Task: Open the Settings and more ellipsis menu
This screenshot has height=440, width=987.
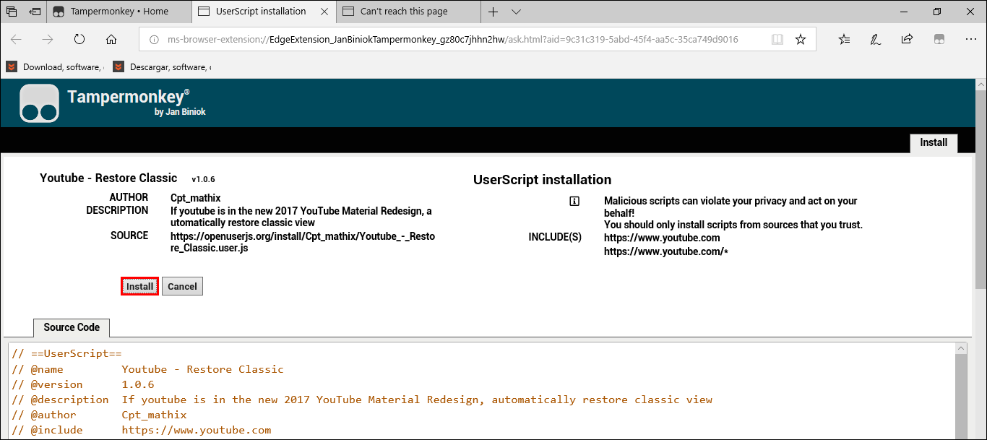Action: (x=970, y=40)
